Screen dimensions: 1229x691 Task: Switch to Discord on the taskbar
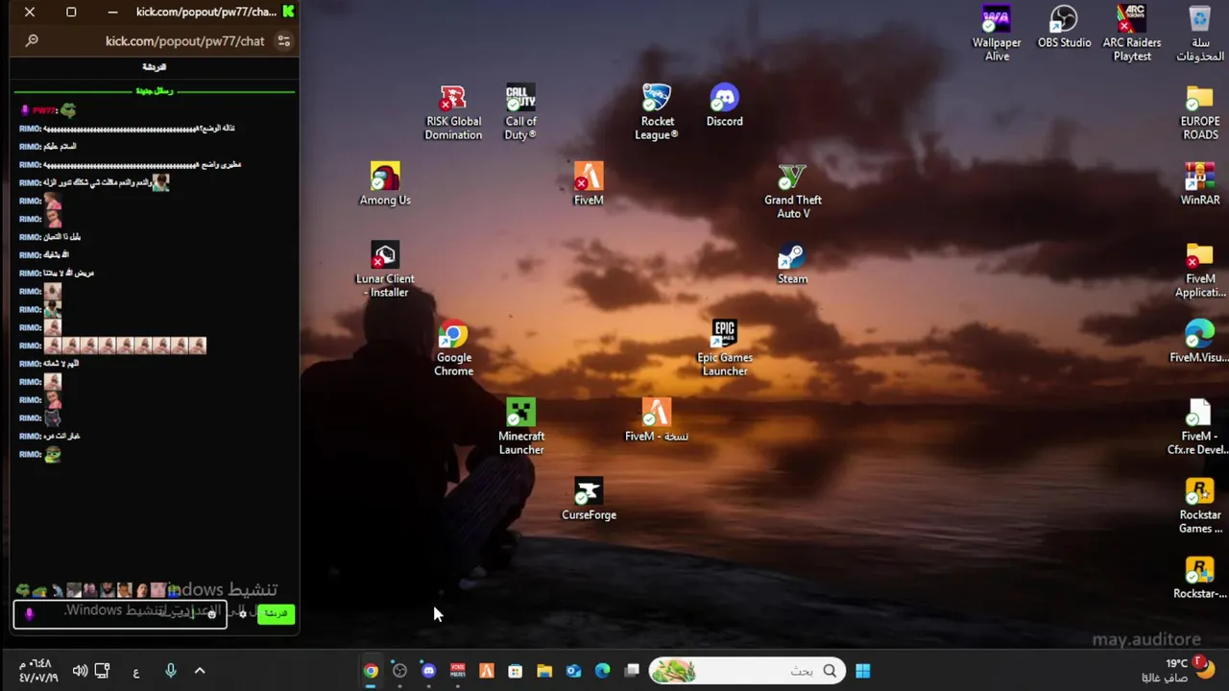tap(429, 671)
